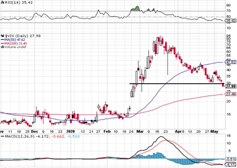Screen dimensions: 237x168
Task: Select the blue MA(50) line marker
Action: (x=2, y=38)
